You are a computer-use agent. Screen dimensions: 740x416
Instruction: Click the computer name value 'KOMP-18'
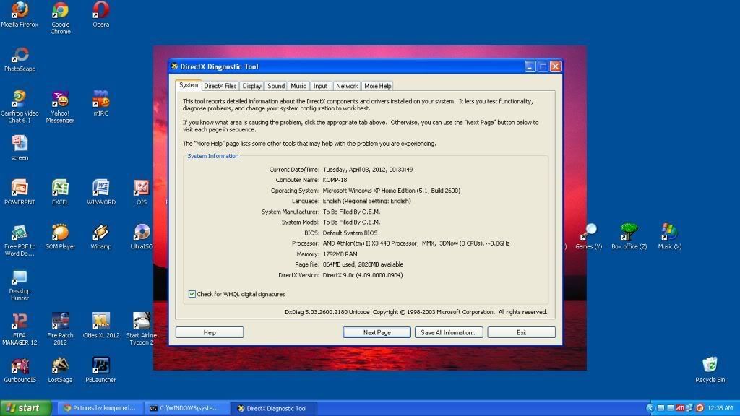[335, 180]
